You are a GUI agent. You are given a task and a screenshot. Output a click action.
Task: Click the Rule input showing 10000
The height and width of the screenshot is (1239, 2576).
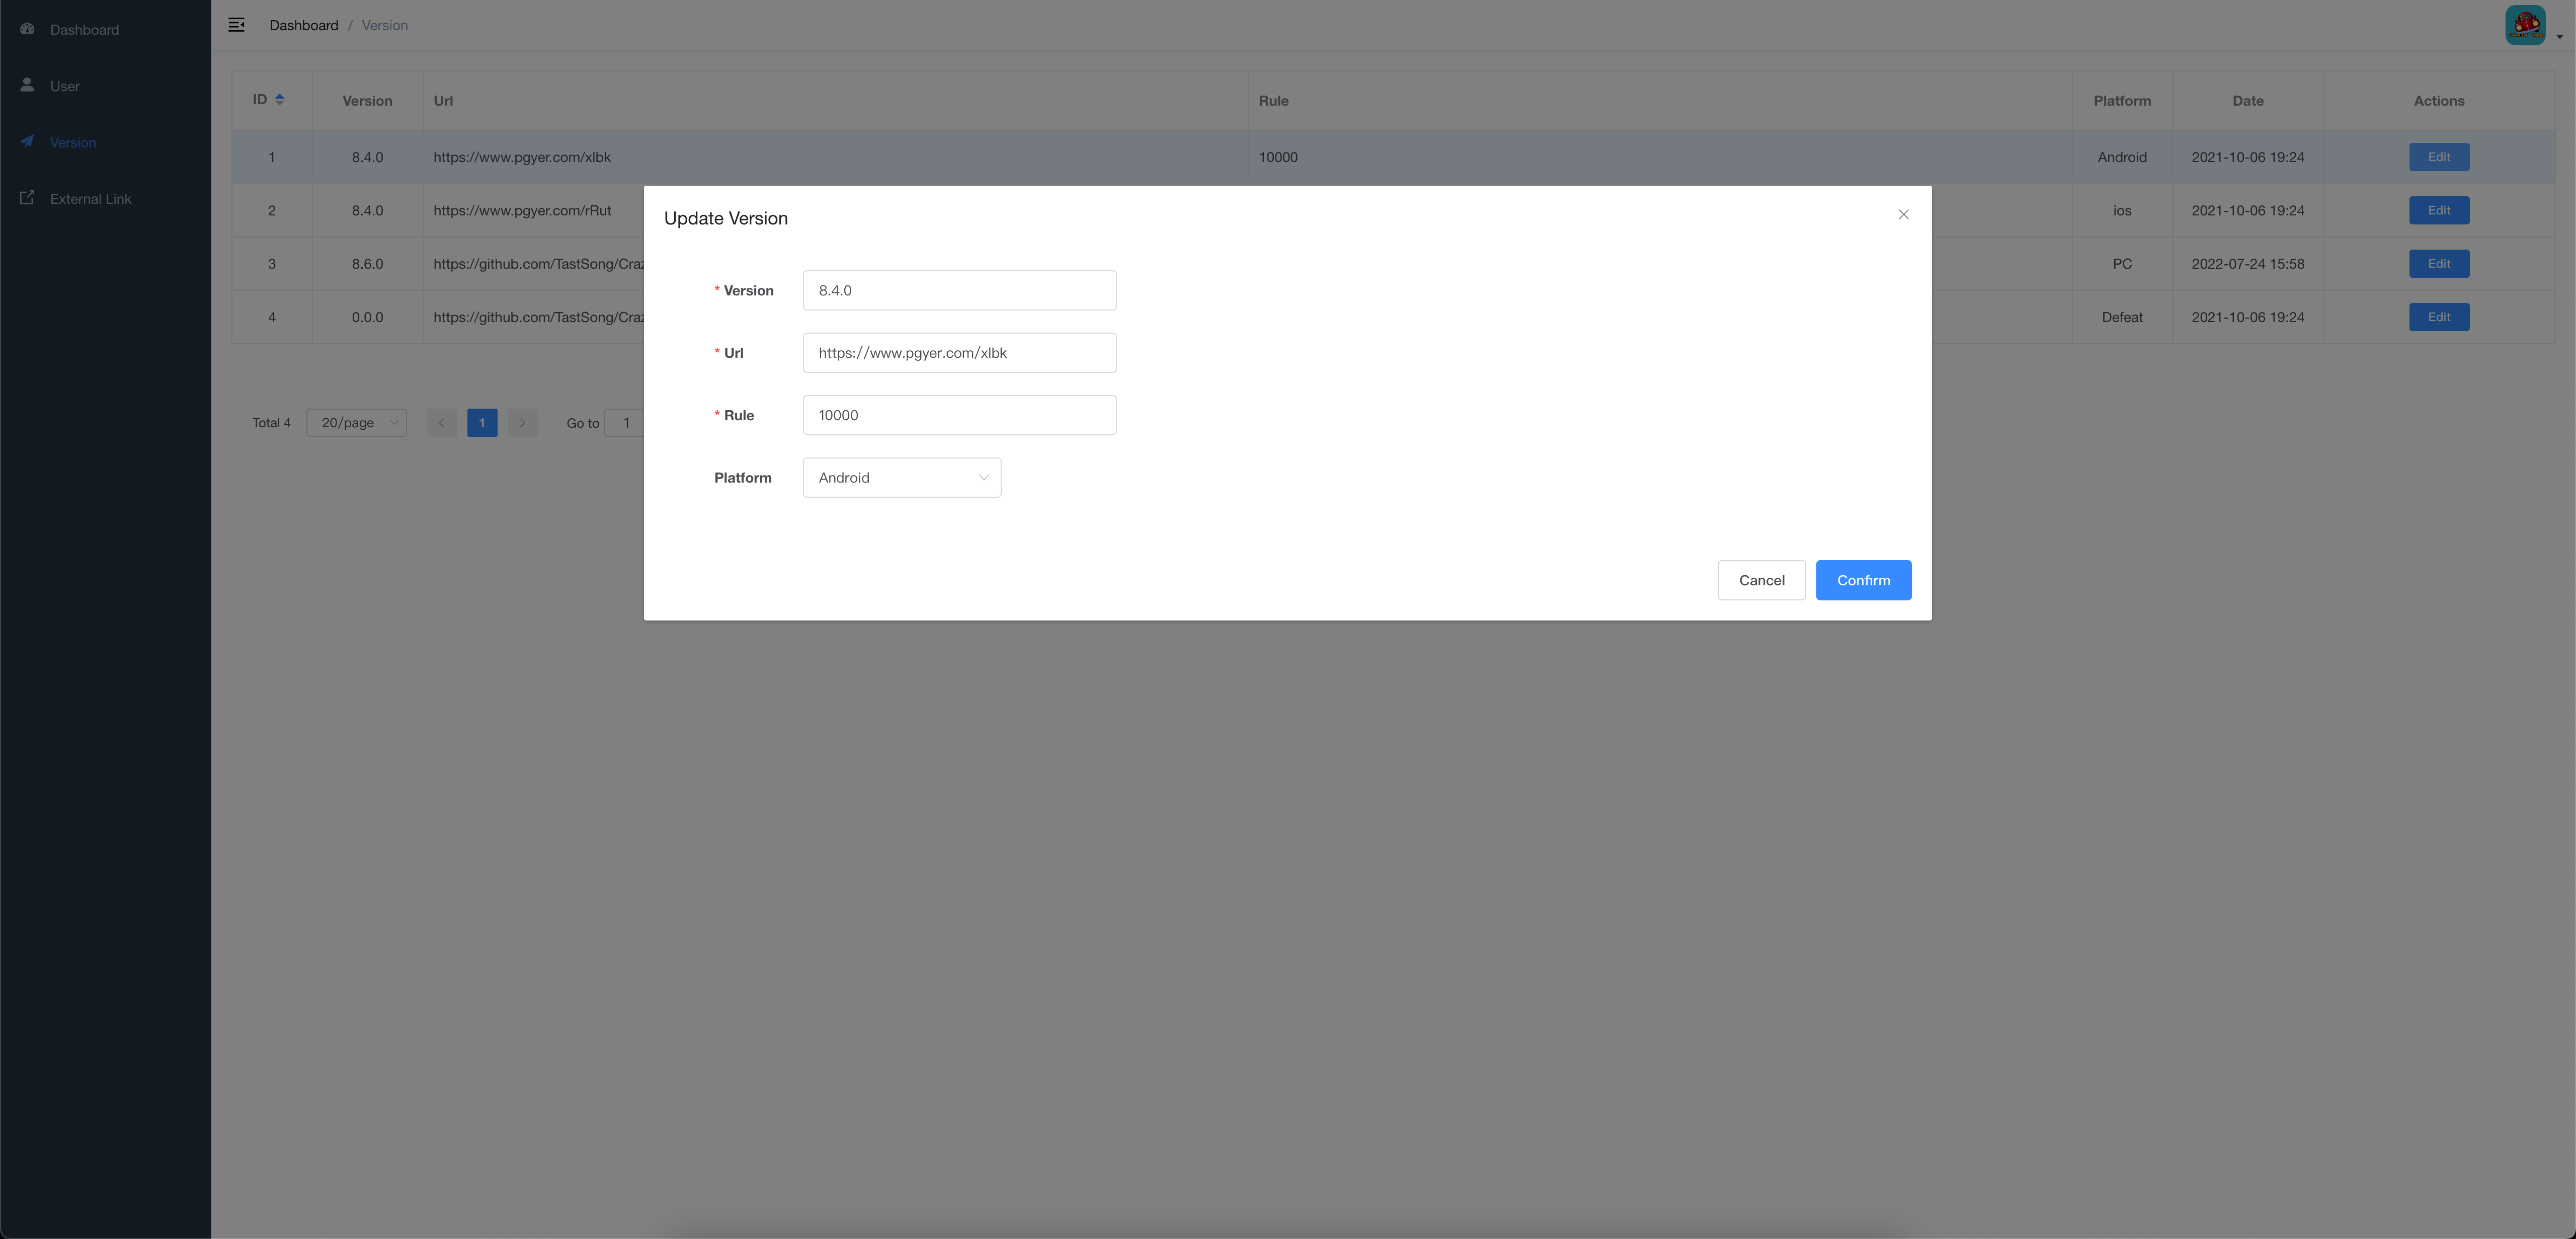pos(959,415)
